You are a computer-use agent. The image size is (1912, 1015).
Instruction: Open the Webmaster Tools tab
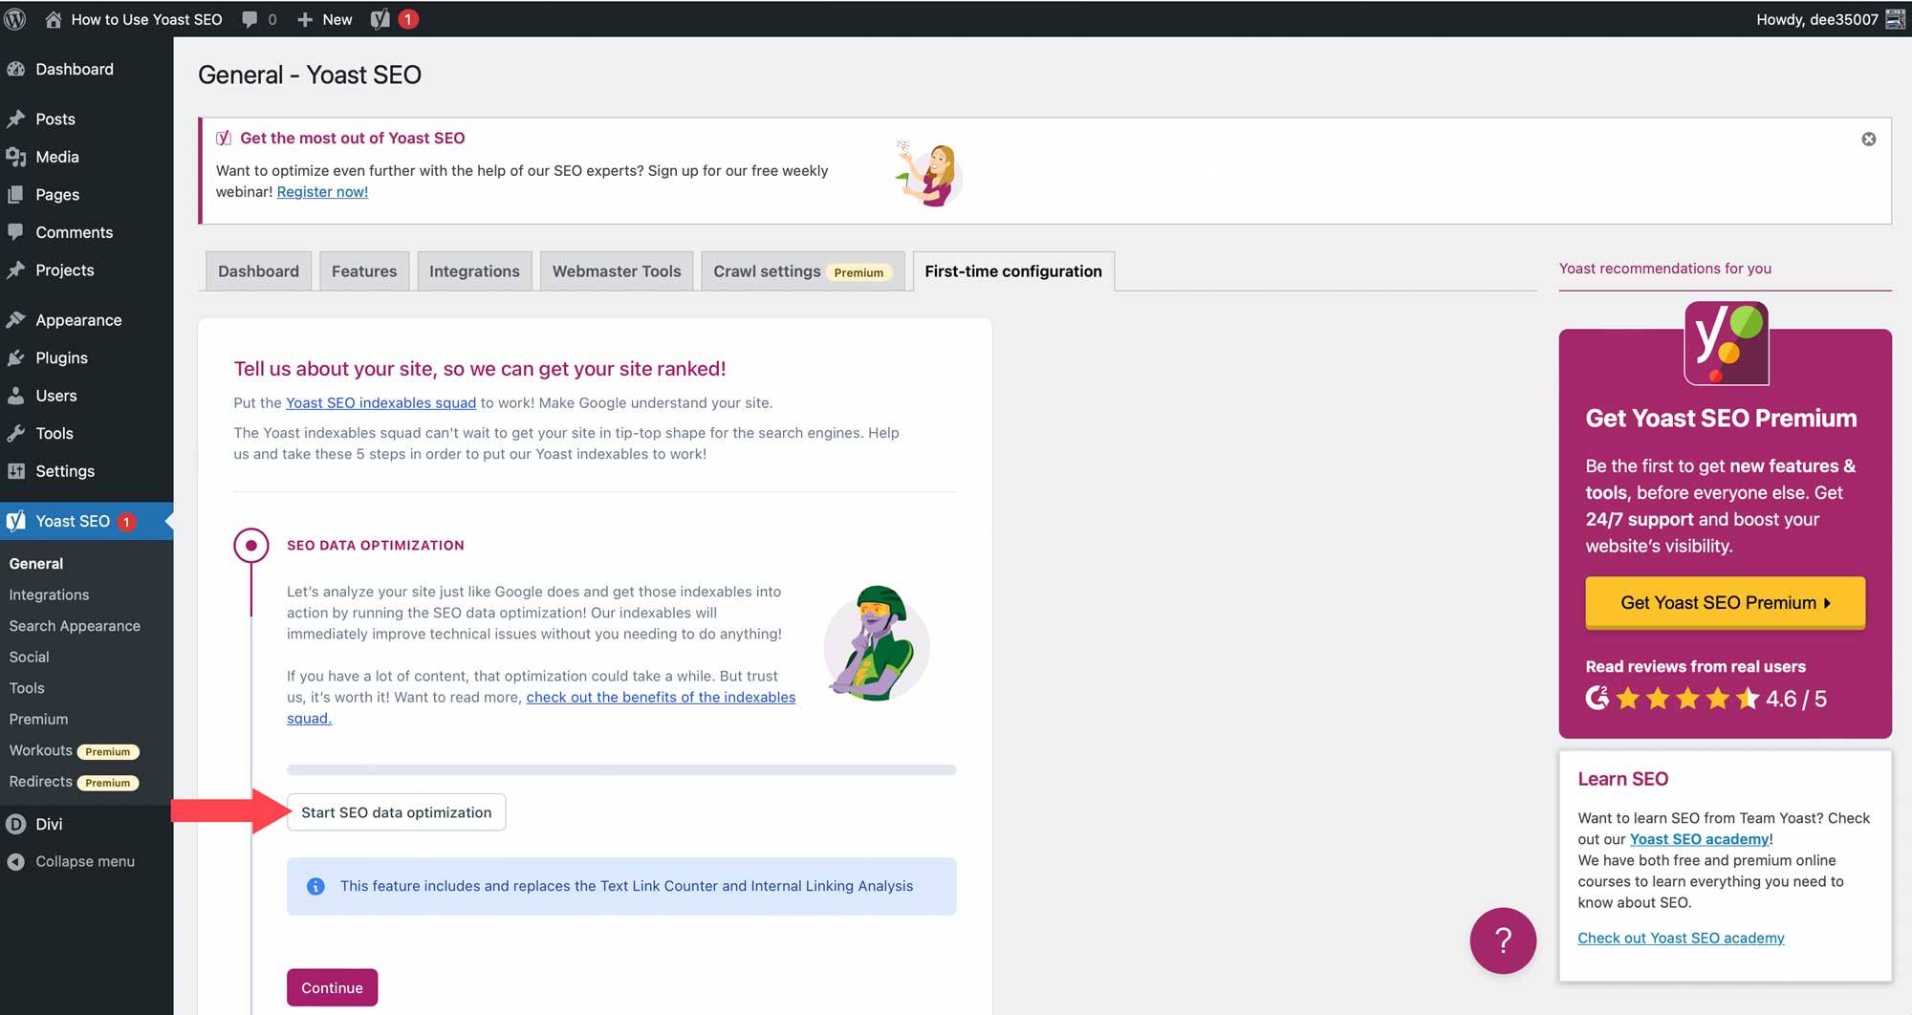[x=616, y=270]
